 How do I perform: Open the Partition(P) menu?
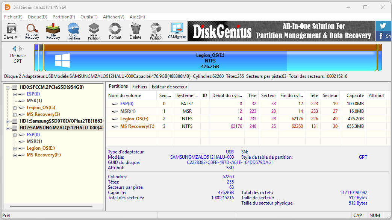[64, 17]
